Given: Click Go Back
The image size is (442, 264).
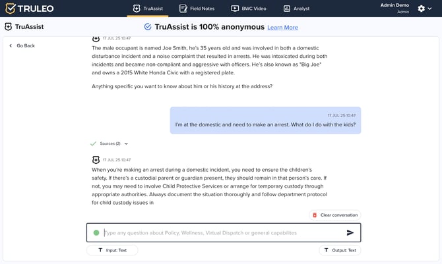Looking at the screenshot, I should tap(25, 45).
